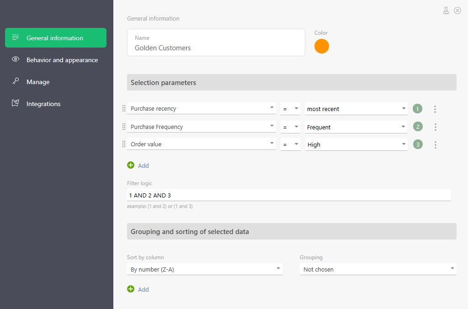Click the 'General information' heading above Name
The height and width of the screenshot is (309, 468).
point(153,18)
